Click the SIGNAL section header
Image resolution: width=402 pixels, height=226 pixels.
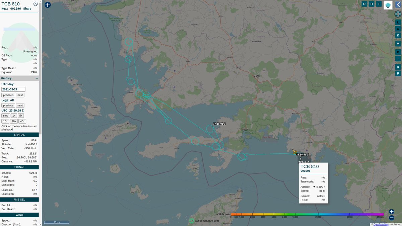click(19, 167)
